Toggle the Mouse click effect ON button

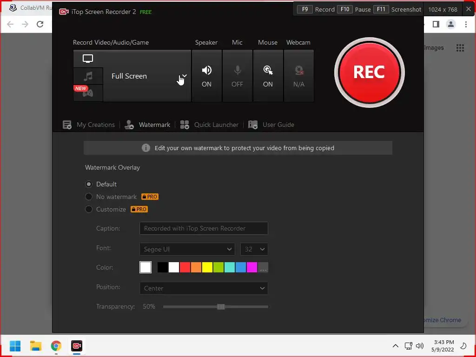[268, 76]
